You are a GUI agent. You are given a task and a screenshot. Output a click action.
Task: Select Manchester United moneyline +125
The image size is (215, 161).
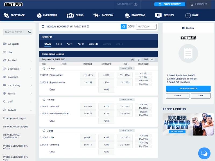pyautogui.click(x=106, y=114)
